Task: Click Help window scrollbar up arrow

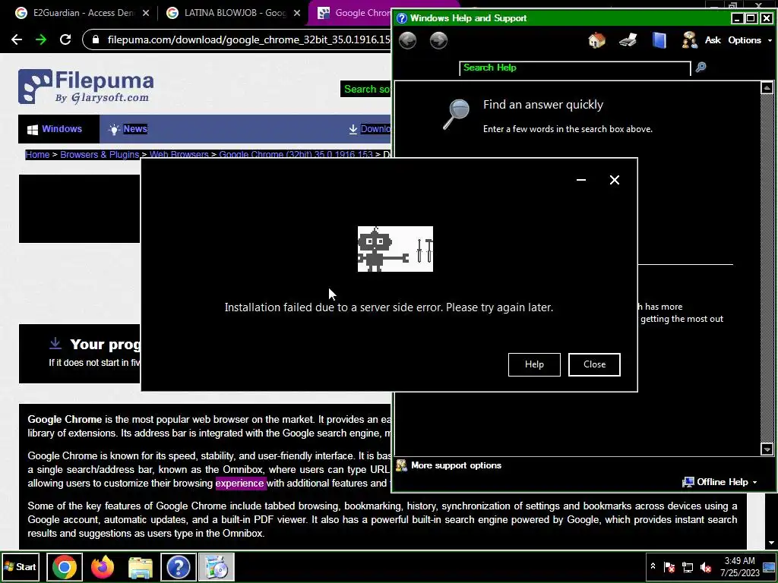Action: coord(767,88)
